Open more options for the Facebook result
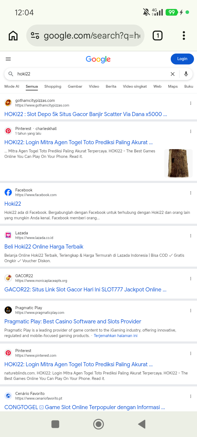Viewport: 197px width, 437px height. click(191, 193)
